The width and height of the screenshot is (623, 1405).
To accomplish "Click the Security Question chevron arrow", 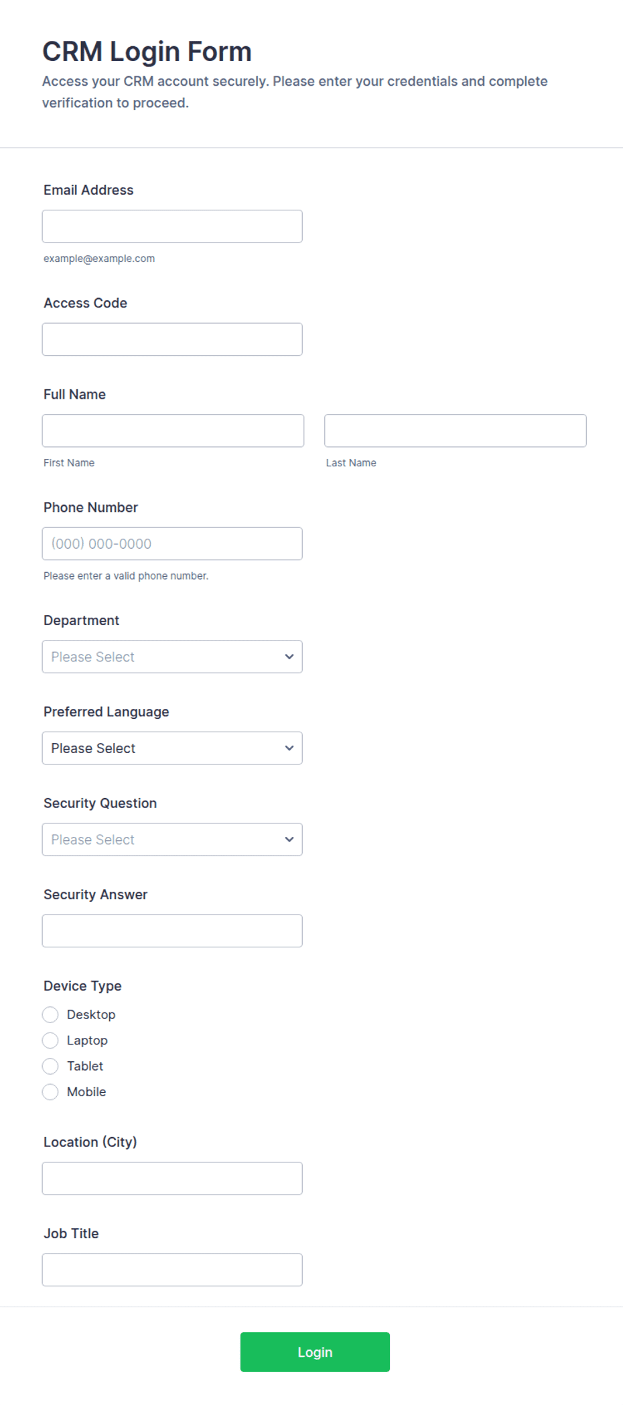I will click(x=289, y=840).
